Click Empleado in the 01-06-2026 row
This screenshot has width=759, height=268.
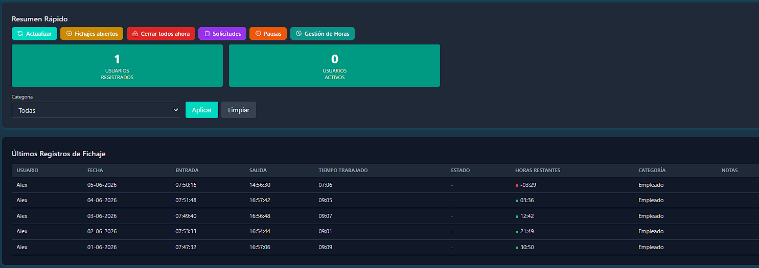click(x=651, y=247)
